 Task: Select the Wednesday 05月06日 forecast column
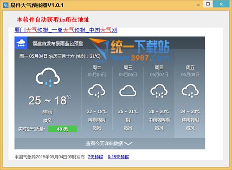(128, 98)
